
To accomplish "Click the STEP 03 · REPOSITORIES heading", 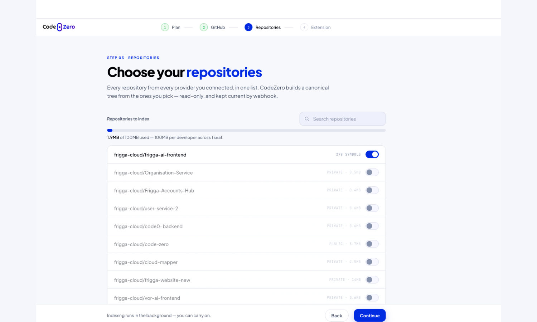I will coord(133,58).
